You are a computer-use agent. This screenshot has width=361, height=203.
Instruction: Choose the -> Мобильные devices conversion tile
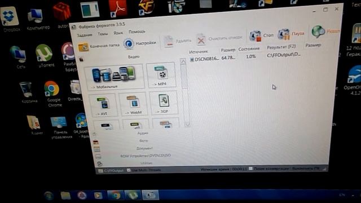114,77
